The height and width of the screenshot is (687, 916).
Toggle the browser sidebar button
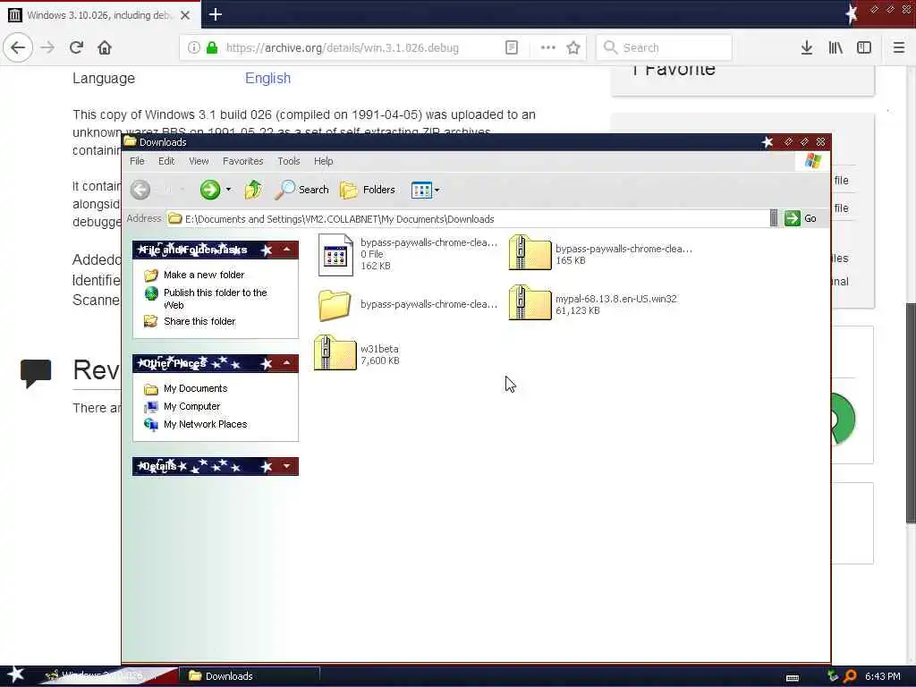tap(864, 48)
